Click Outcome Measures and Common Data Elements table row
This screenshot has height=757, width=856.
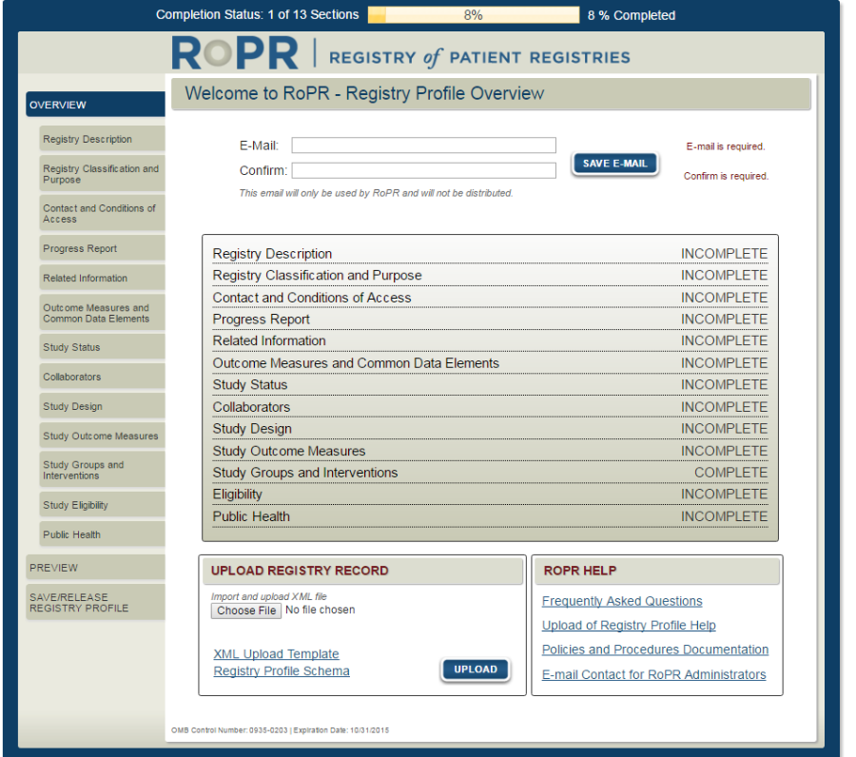490,363
